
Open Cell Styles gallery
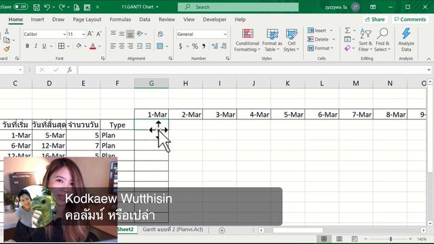click(292, 40)
